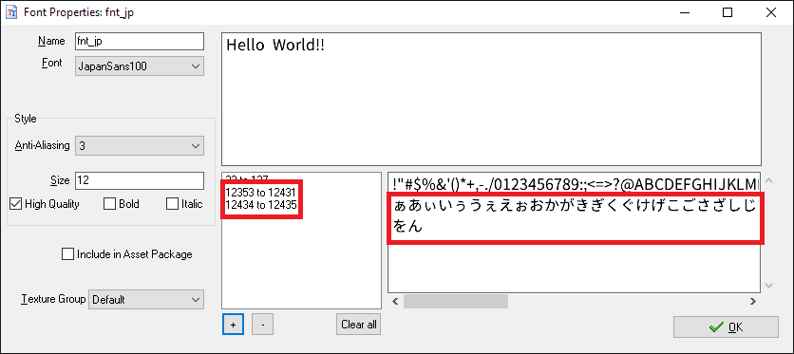Select the 12434 to 12435 range

pyautogui.click(x=261, y=205)
